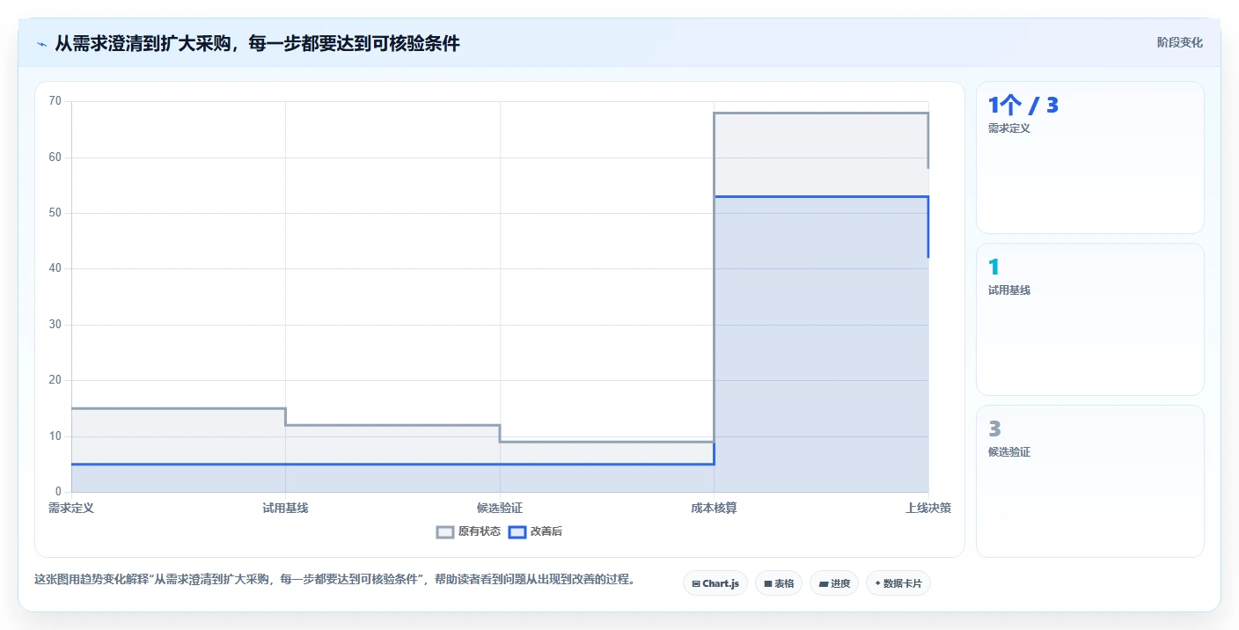The image size is (1239, 630).
Task: Open the 需求定义 card showing 1个 / 3
Action: pos(1089,157)
